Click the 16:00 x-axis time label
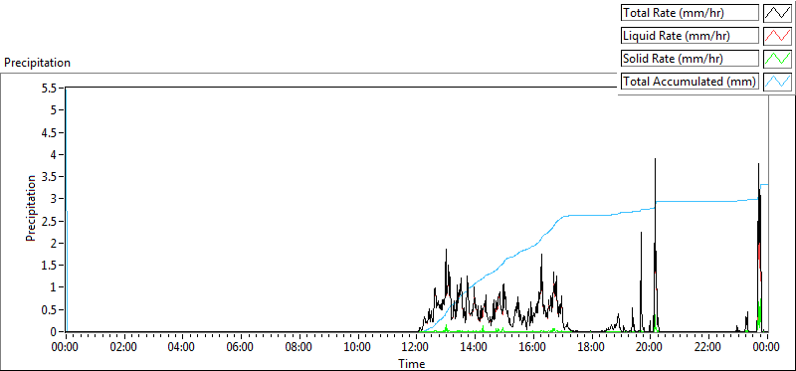This screenshot has height=371, width=796. (x=533, y=347)
